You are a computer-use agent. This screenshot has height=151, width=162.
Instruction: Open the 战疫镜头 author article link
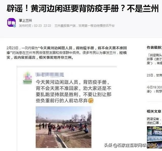[154, 59]
